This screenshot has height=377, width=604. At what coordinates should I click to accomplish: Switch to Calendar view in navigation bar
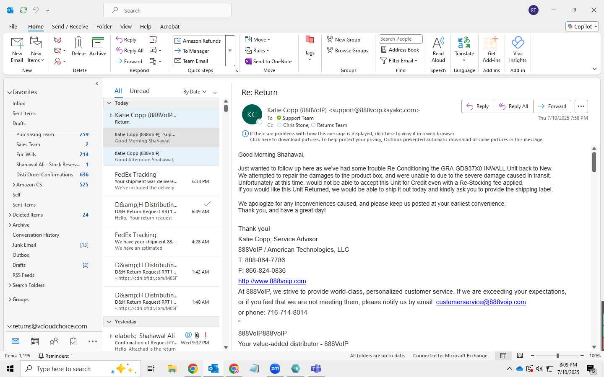pos(35,341)
